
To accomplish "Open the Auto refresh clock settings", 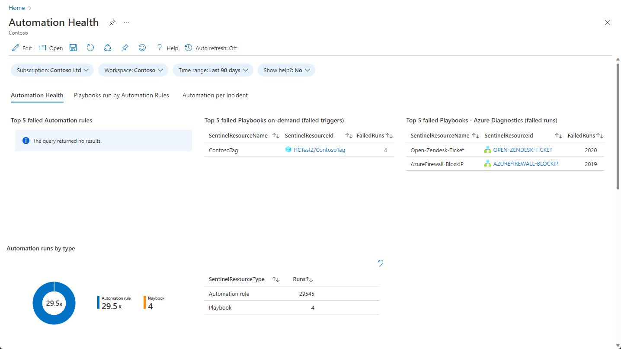I will click(x=189, y=48).
